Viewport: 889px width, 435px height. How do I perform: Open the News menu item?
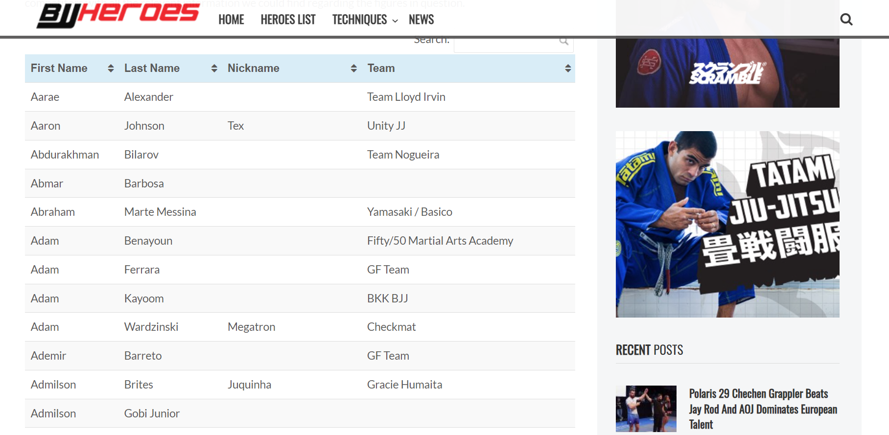[x=421, y=20]
